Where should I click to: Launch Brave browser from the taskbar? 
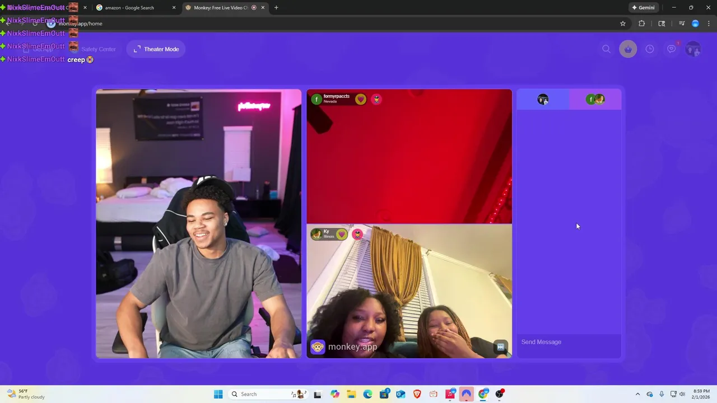pos(417,394)
